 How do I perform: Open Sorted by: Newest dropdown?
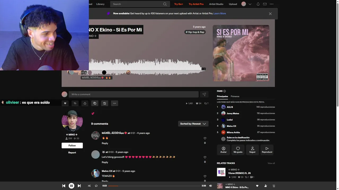(193, 124)
